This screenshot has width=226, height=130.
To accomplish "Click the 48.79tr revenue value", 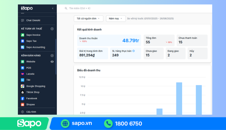I will (131, 40).
